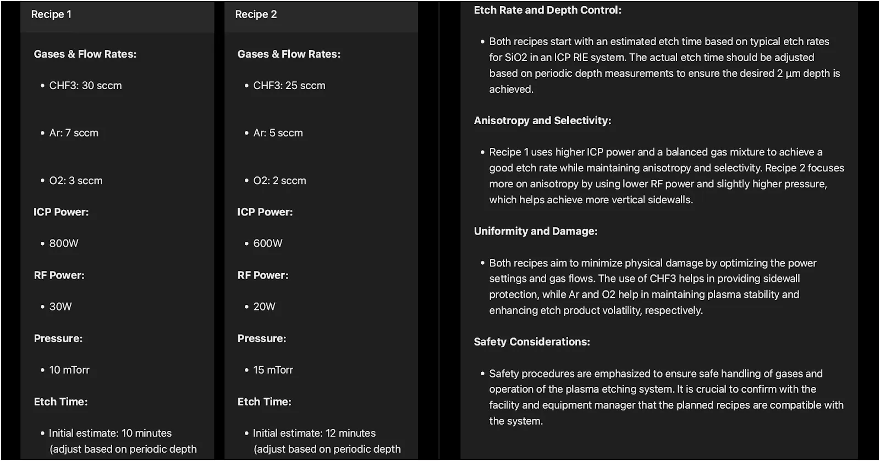Screen dimensions: 880x461
Task: Click the Initial estimate: 10 minutes text
Action: (110, 433)
